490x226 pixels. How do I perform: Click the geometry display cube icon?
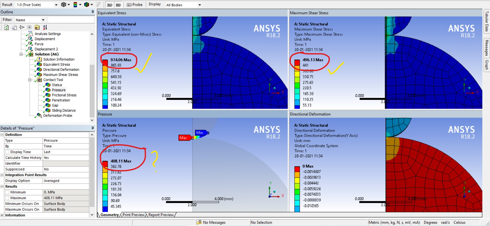click(63, 5)
